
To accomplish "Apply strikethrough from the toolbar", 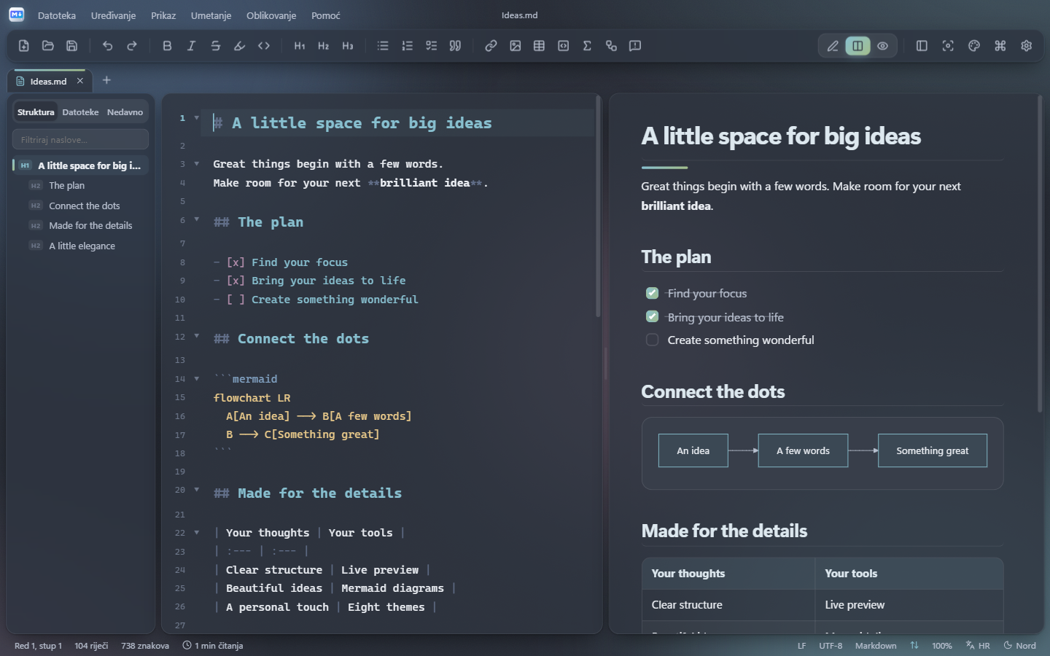I will [x=215, y=46].
